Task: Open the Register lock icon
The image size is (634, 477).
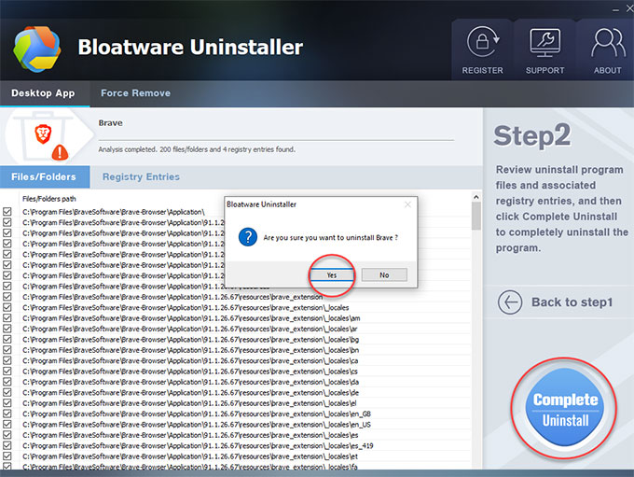Action: click(483, 42)
